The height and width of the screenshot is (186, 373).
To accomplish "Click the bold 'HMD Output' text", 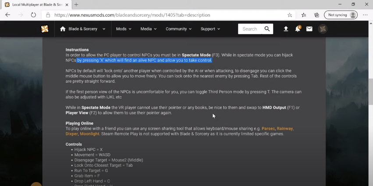I will (x=274, y=108).
